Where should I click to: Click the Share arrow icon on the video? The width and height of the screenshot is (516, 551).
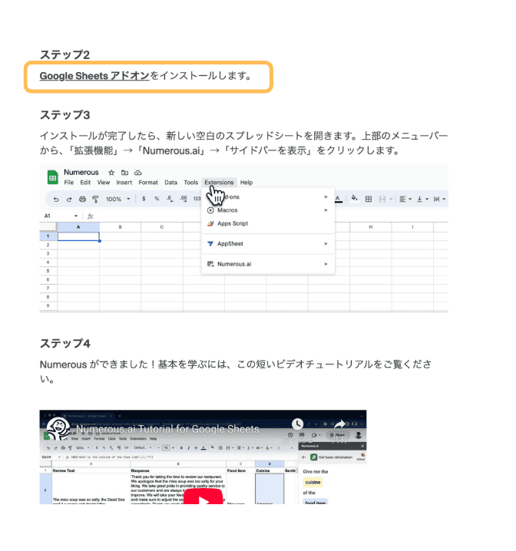point(339,424)
